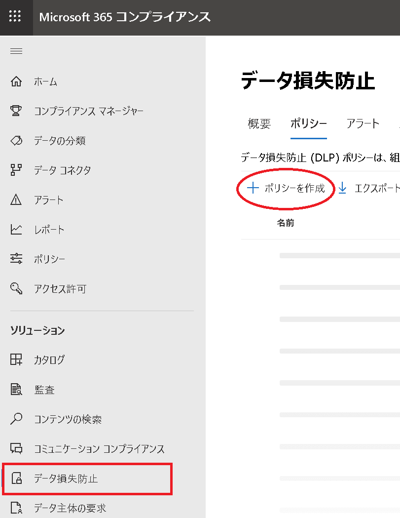
Task: Click the access permissions key icon
Action: coord(16,288)
